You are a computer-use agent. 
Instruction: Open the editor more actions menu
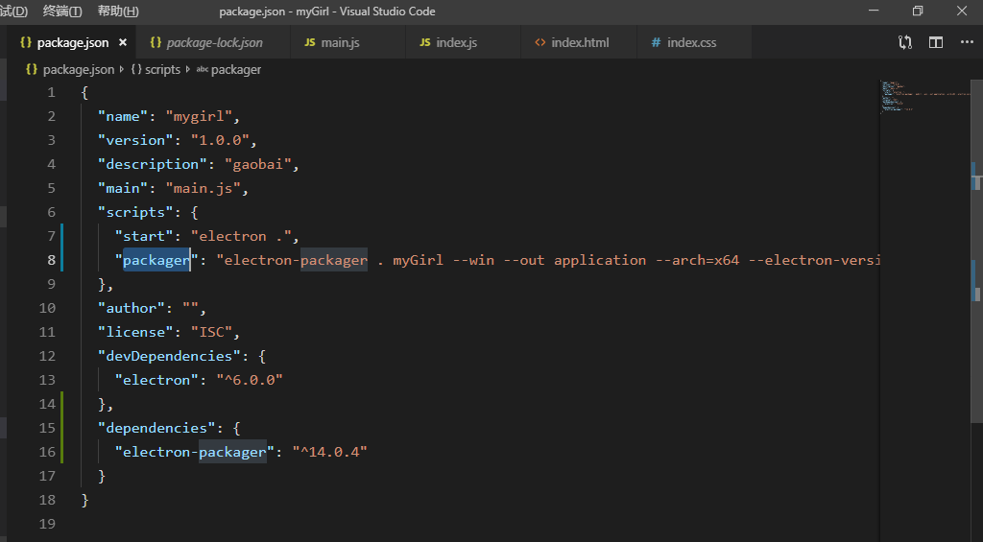point(967,42)
